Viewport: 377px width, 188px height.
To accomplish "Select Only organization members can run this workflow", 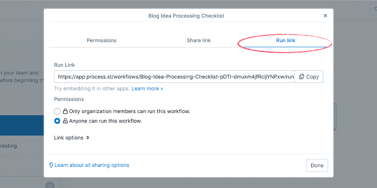I will pyautogui.click(x=57, y=112).
